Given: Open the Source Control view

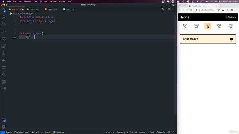Looking at the screenshot, I should tap(3, 24).
